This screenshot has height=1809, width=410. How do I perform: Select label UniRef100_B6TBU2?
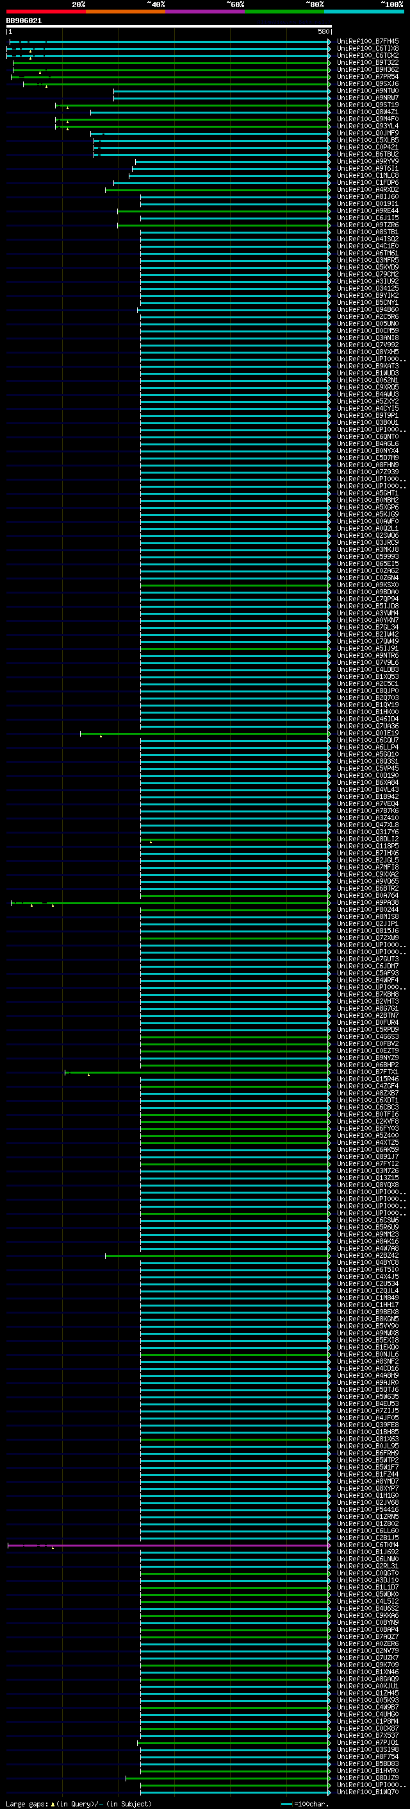(x=367, y=154)
